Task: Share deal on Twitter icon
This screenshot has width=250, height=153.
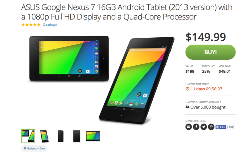Action: (203, 127)
